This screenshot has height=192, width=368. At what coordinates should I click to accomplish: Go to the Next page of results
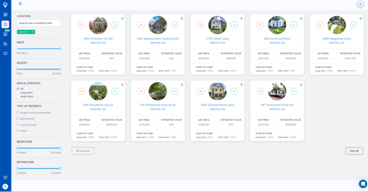(354, 151)
